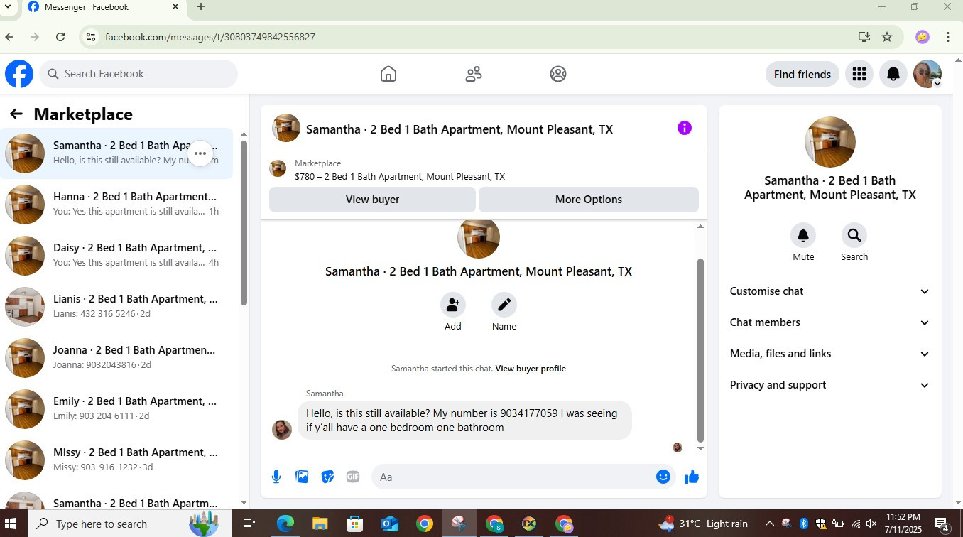Expand Media, files and links section
This screenshot has height=537, width=963.
(829, 354)
